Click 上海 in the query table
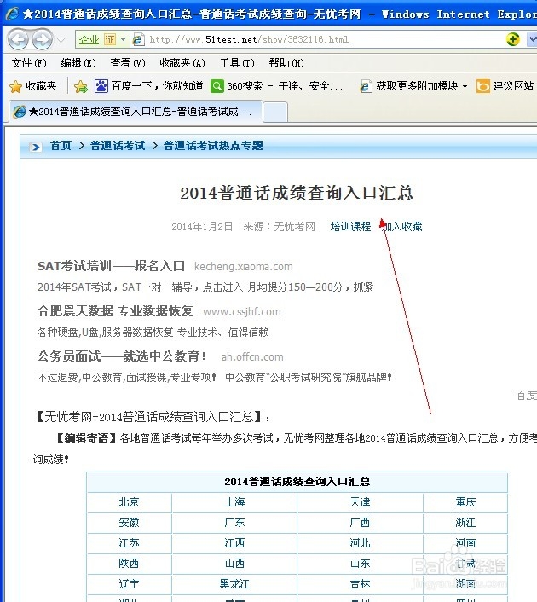The width and height of the screenshot is (537, 602). point(234,501)
